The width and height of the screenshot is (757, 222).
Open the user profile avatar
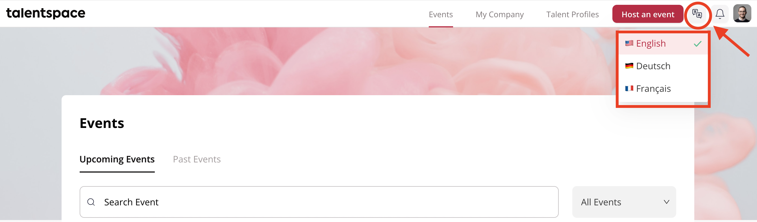coord(742,14)
